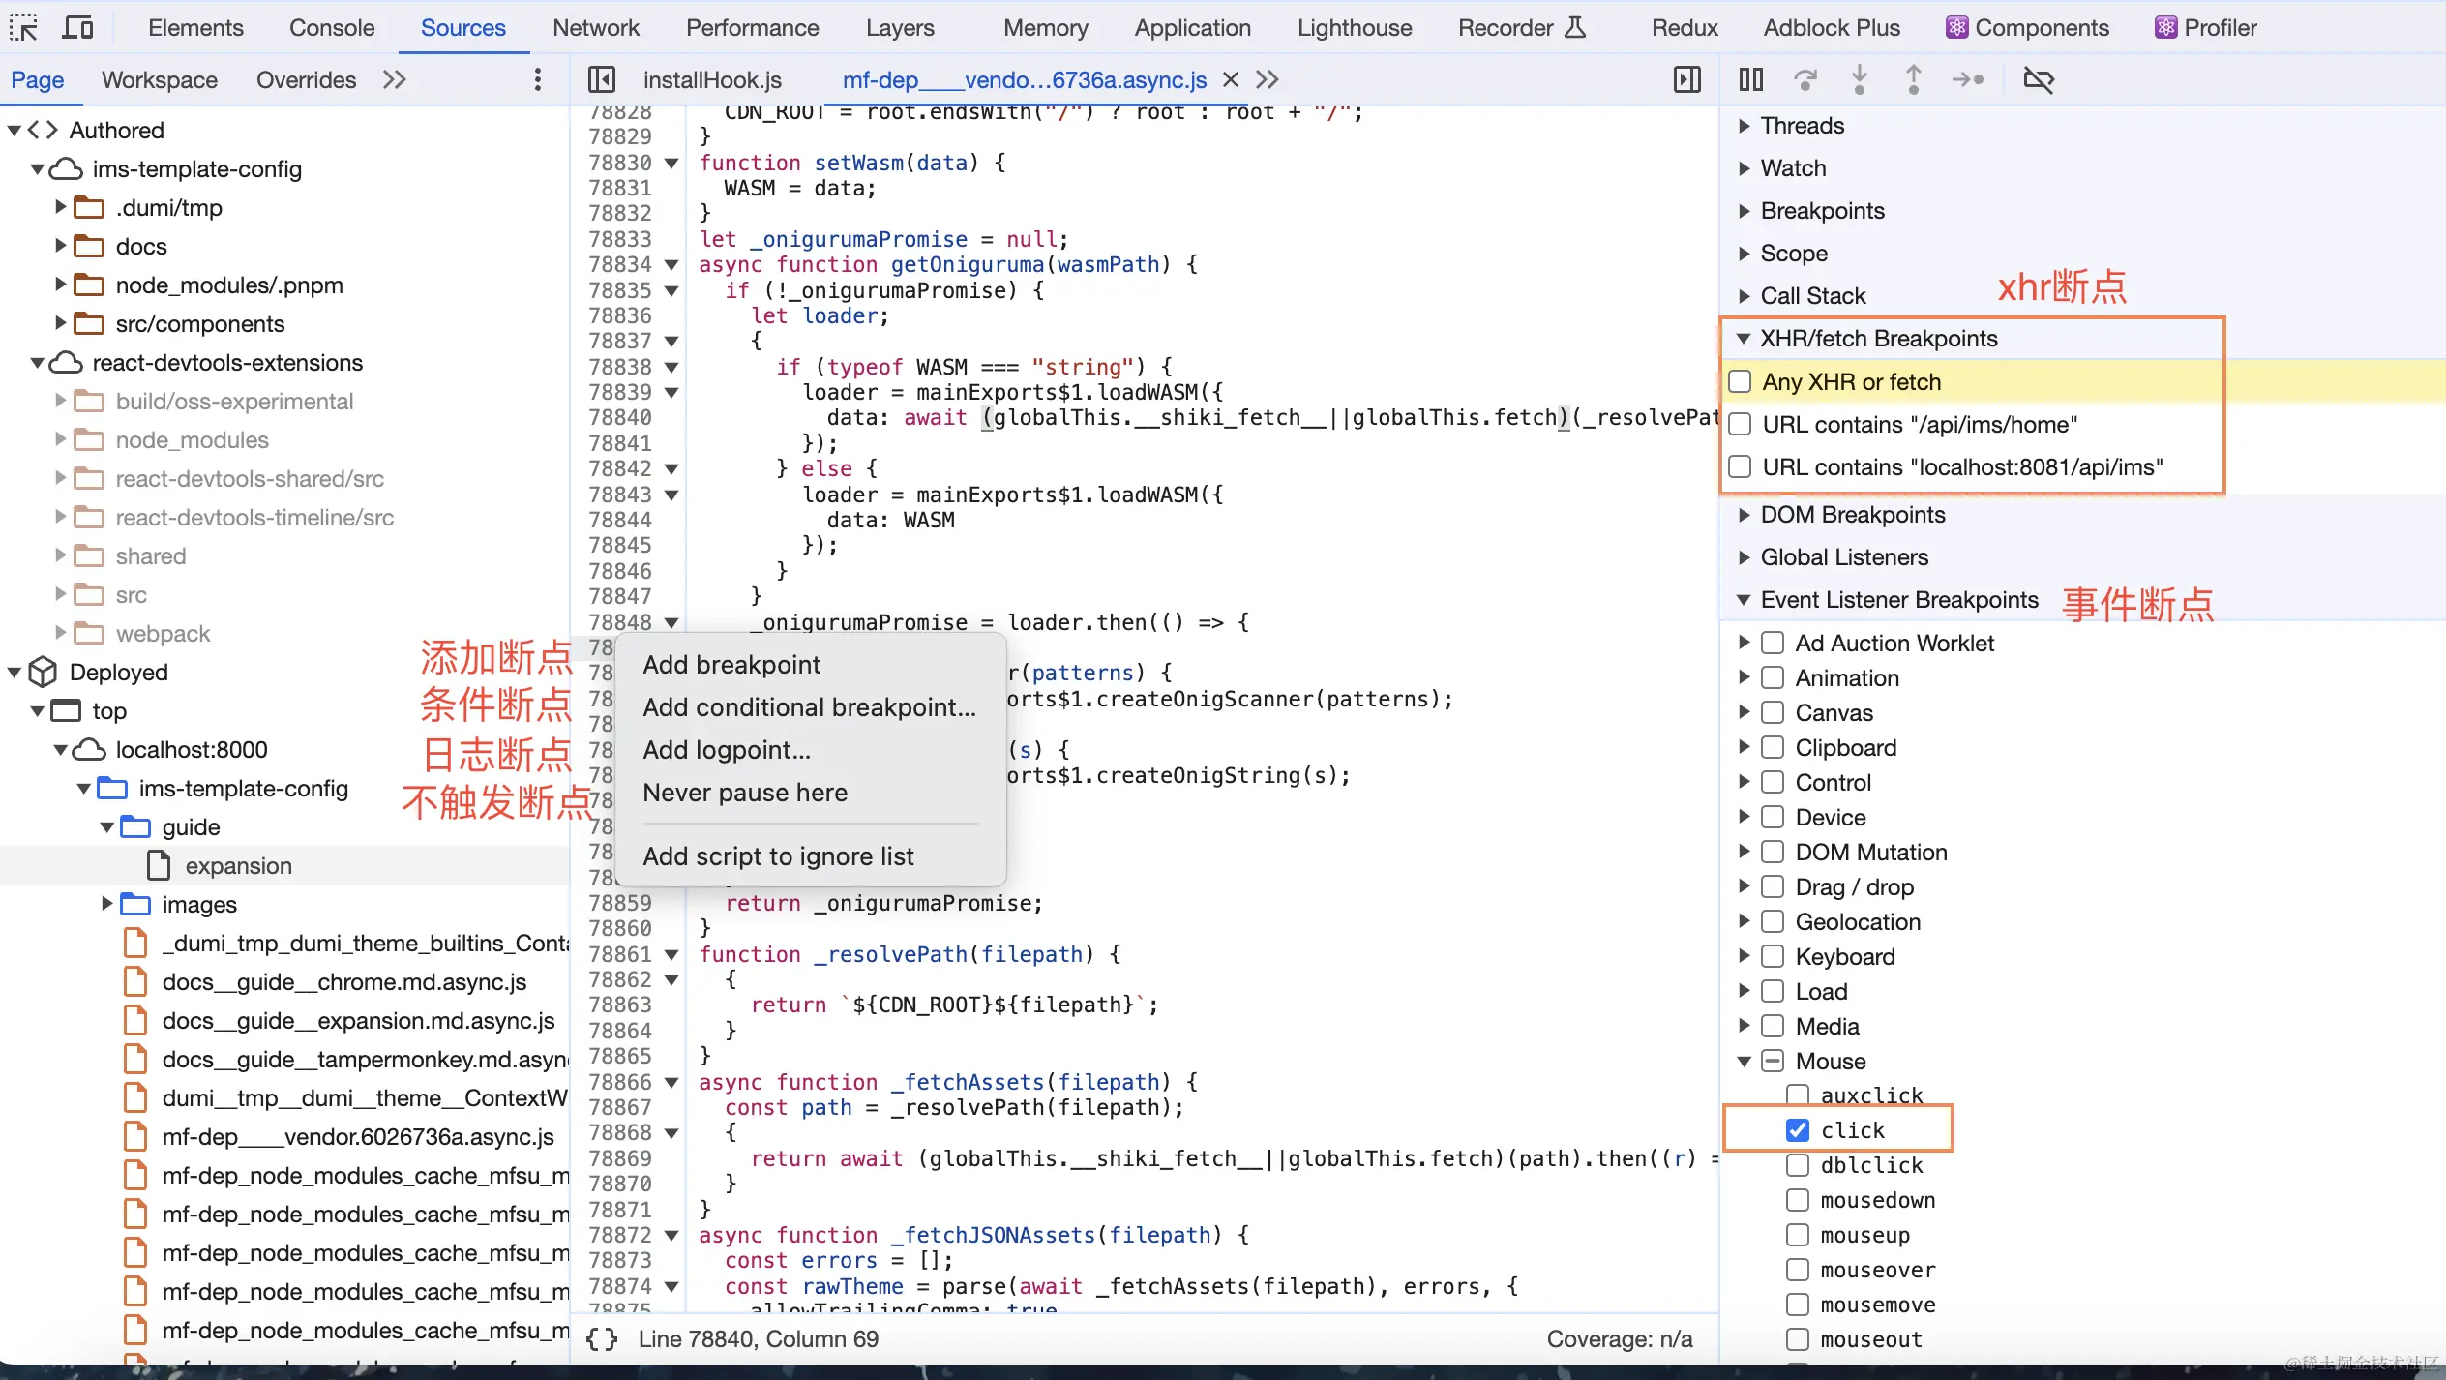Select Never pause here option
Screen dimensions: 2446x1380
click(744, 792)
